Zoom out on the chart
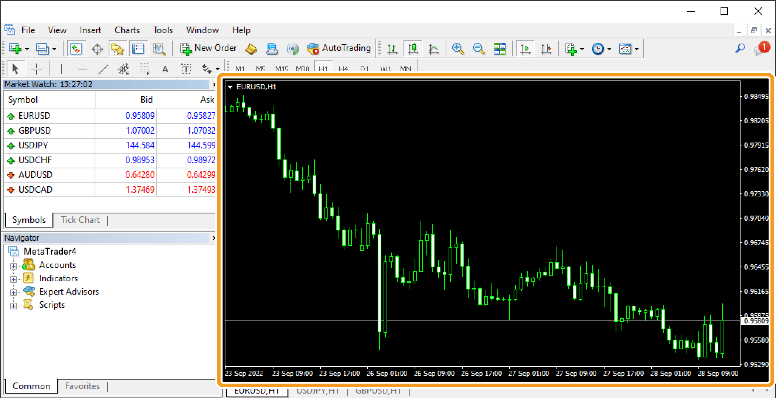The image size is (776, 398). [479, 48]
